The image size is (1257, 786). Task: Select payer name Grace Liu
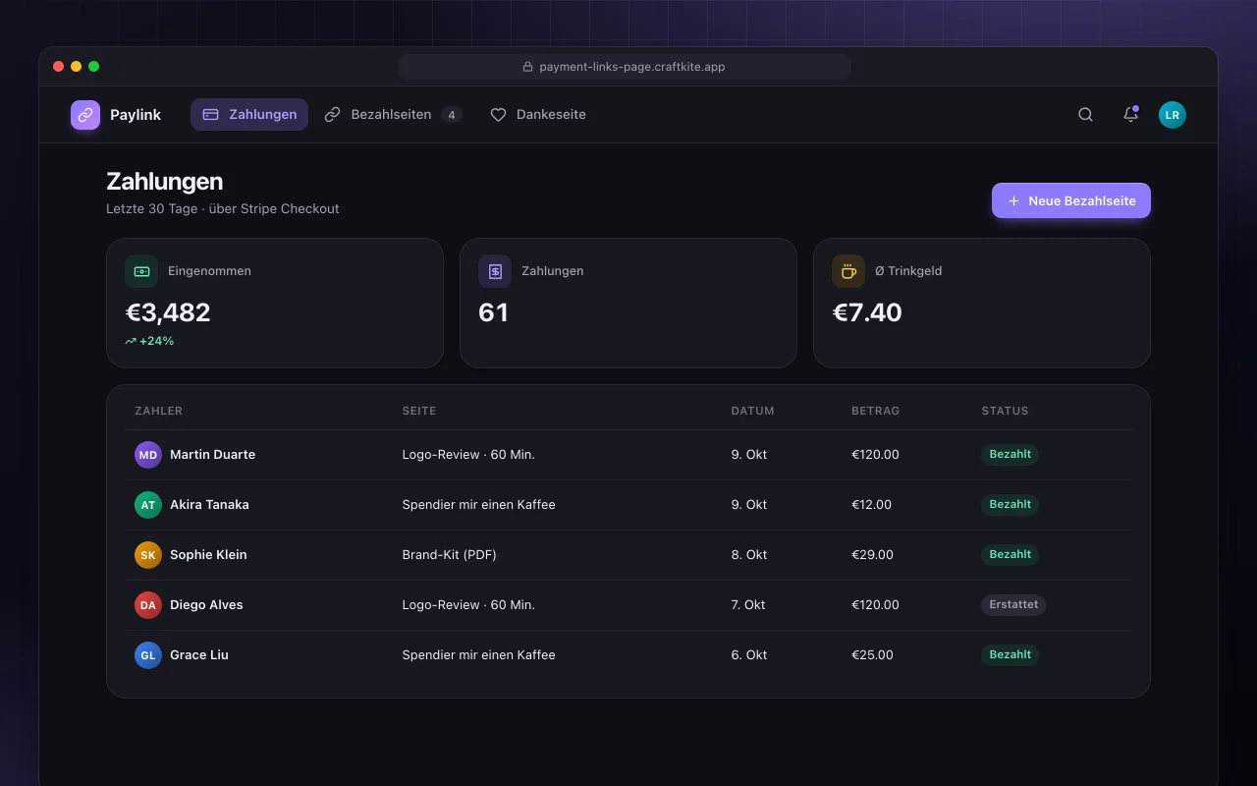point(199,655)
